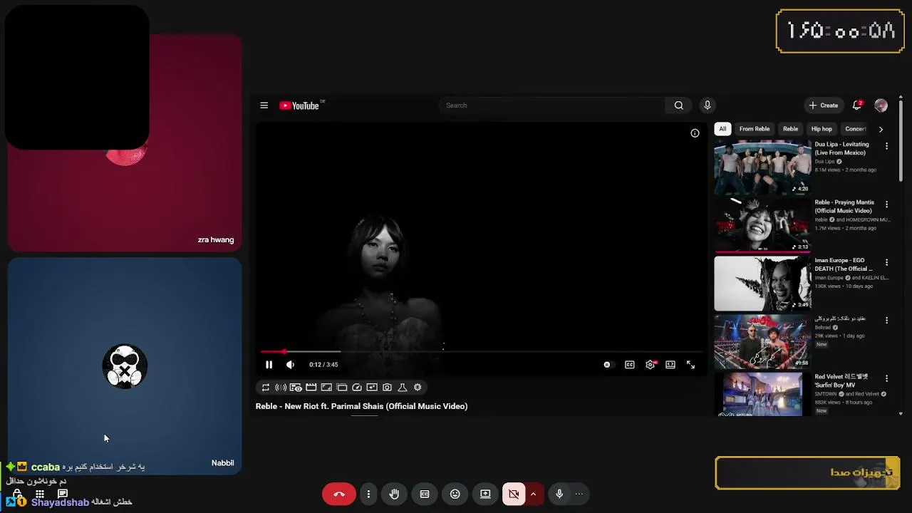Click the YouTube search magnifier button

tap(678, 105)
